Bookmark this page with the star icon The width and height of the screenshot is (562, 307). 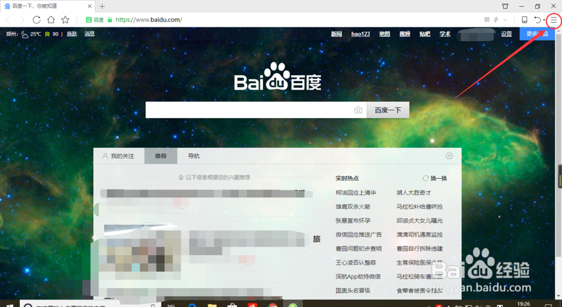click(65, 20)
